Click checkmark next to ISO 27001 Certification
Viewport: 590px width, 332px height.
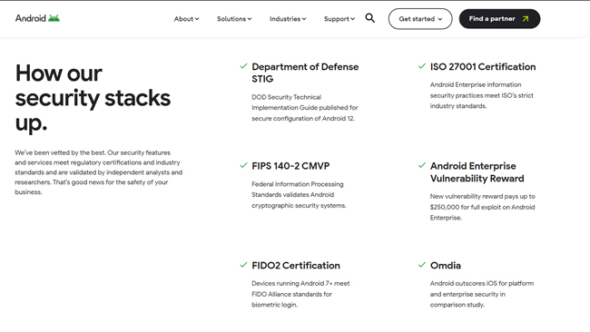422,66
